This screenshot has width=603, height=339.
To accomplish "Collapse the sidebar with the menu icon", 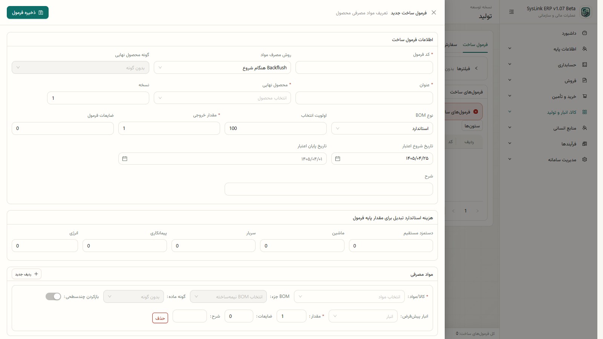I will 511,12.
